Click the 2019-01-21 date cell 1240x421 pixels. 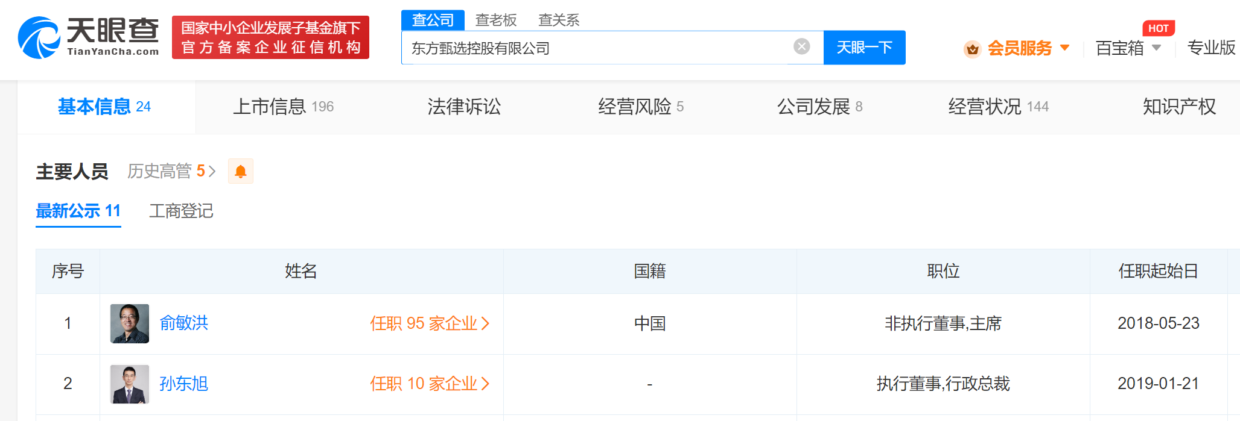[x=1159, y=384]
